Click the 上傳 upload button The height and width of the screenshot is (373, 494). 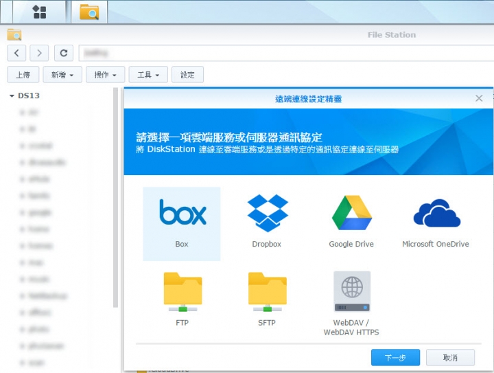pos(23,75)
